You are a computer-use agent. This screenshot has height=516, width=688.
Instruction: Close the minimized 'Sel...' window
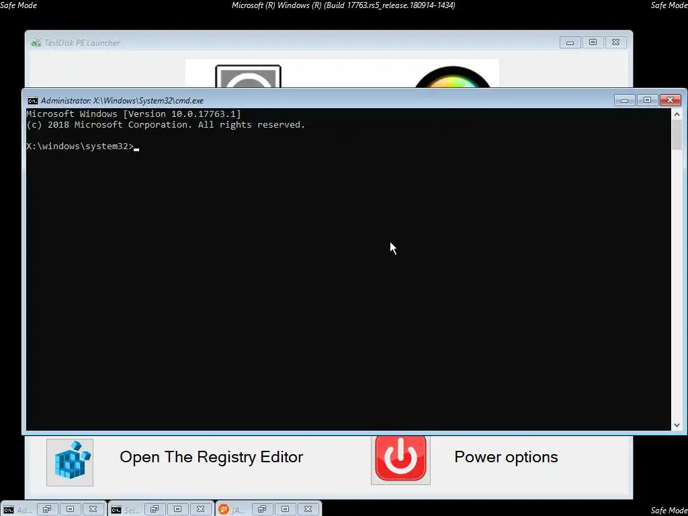click(200, 509)
